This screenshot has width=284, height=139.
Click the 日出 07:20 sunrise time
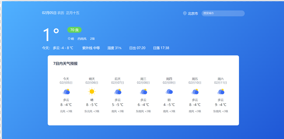click(137, 48)
